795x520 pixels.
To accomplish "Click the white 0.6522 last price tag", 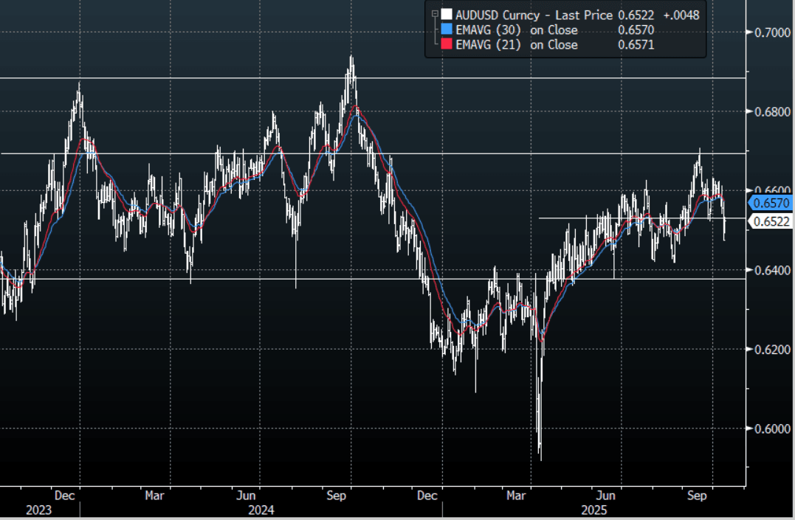I will coord(772,221).
